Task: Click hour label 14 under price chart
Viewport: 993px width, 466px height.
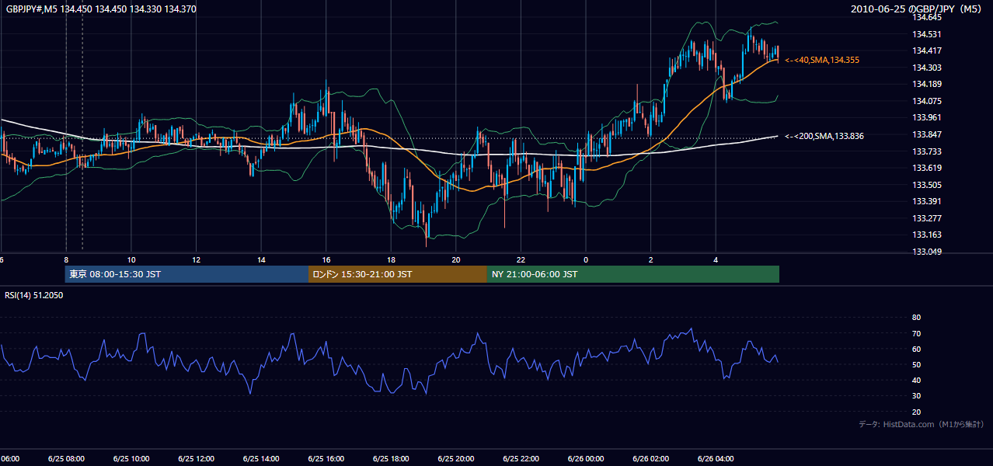Action: [x=262, y=260]
